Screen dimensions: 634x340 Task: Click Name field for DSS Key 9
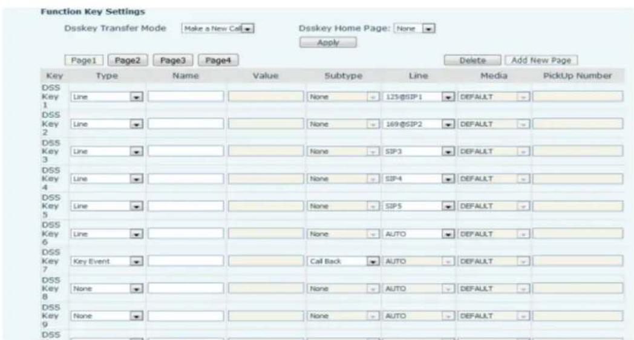pos(186,315)
